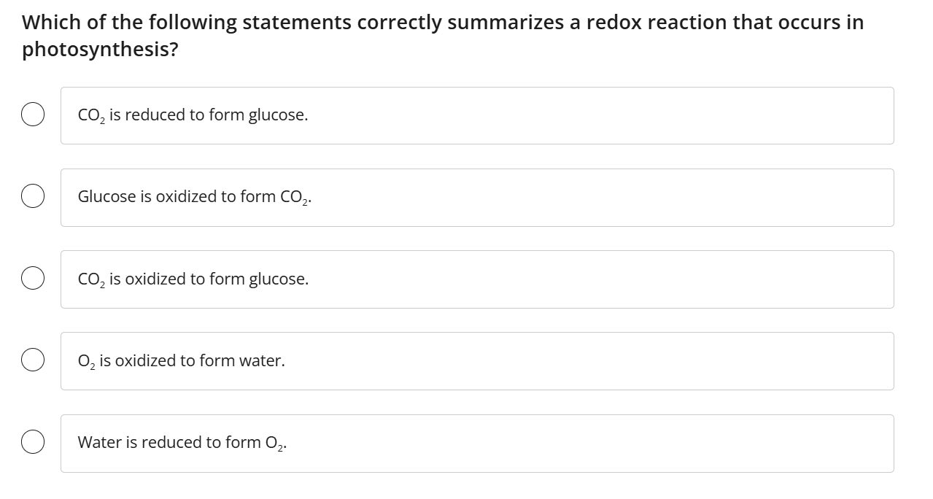Pick radio button next to 'O₂ is oxidized to form water'

coord(32,360)
